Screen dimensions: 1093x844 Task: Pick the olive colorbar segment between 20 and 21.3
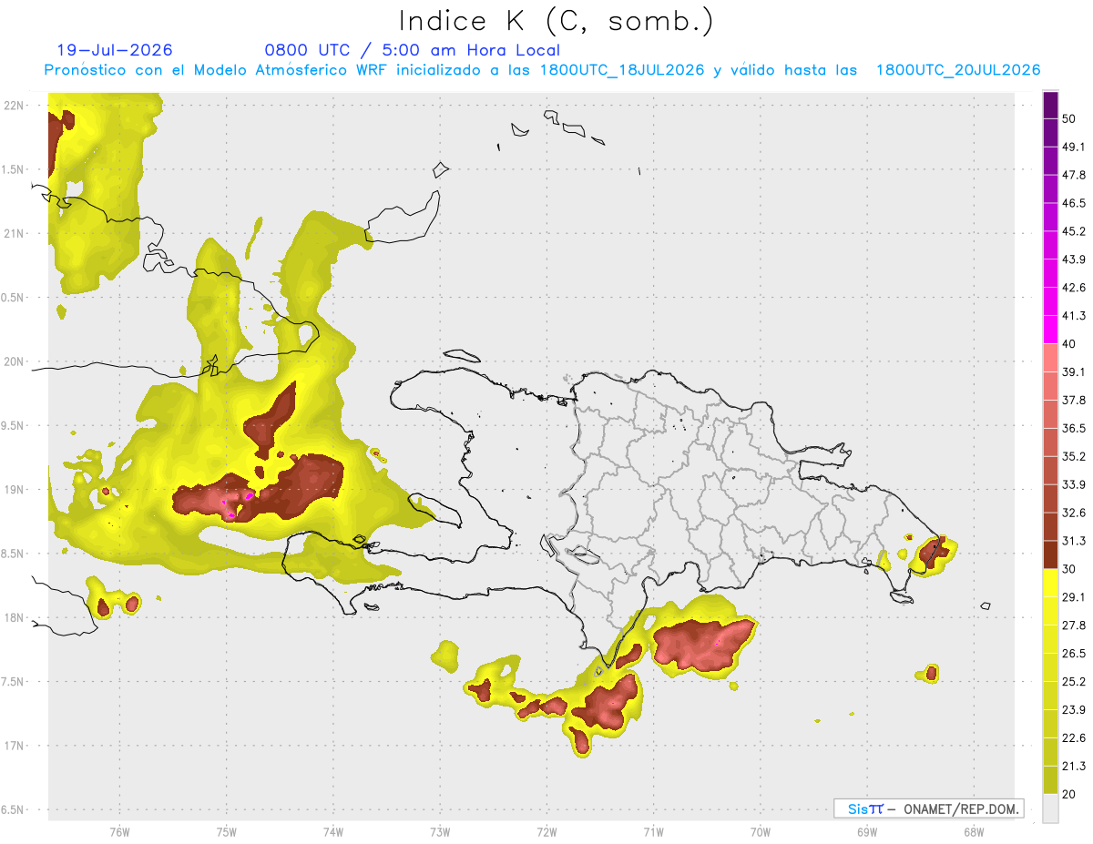(x=1050, y=780)
